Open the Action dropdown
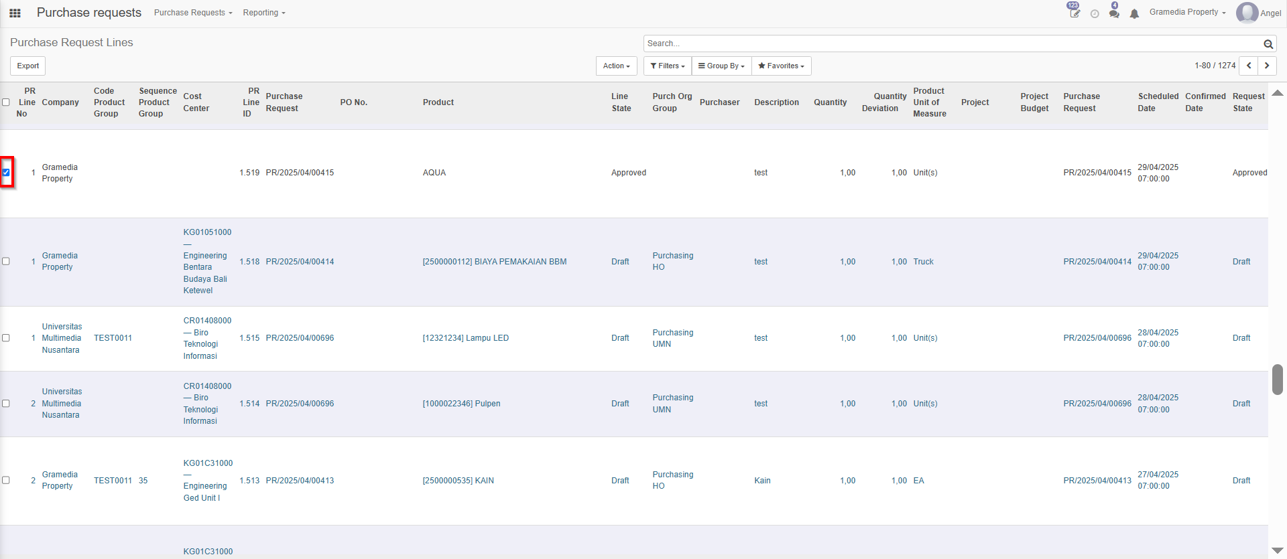 (x=616, y=66)
